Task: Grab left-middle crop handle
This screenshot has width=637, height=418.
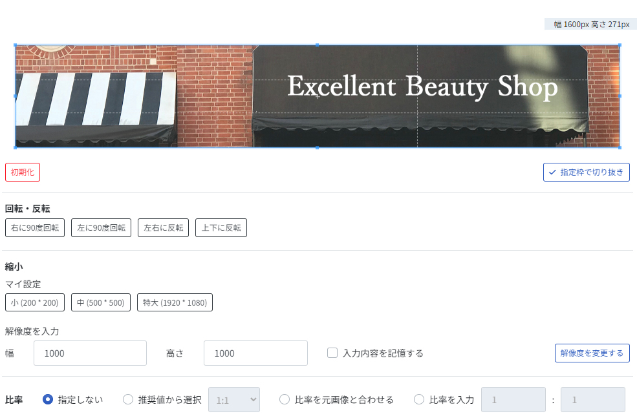Action: [x=16, y=96]
